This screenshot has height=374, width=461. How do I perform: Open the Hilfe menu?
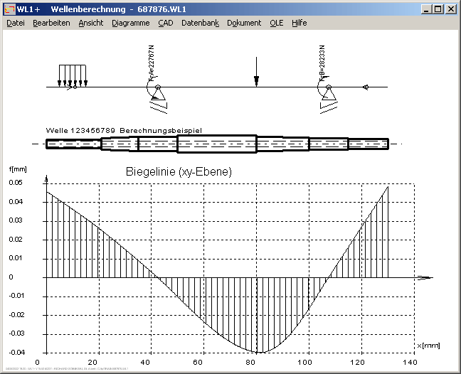tap(299, 23)
